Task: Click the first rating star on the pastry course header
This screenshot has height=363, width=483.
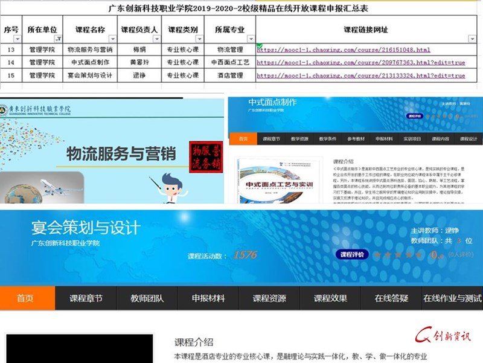Action: 427,116
